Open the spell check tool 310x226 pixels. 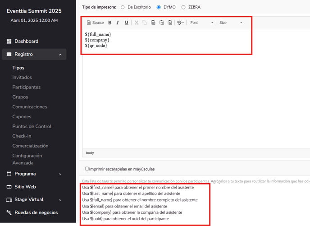pyautogui.click(x=180, y=23)
